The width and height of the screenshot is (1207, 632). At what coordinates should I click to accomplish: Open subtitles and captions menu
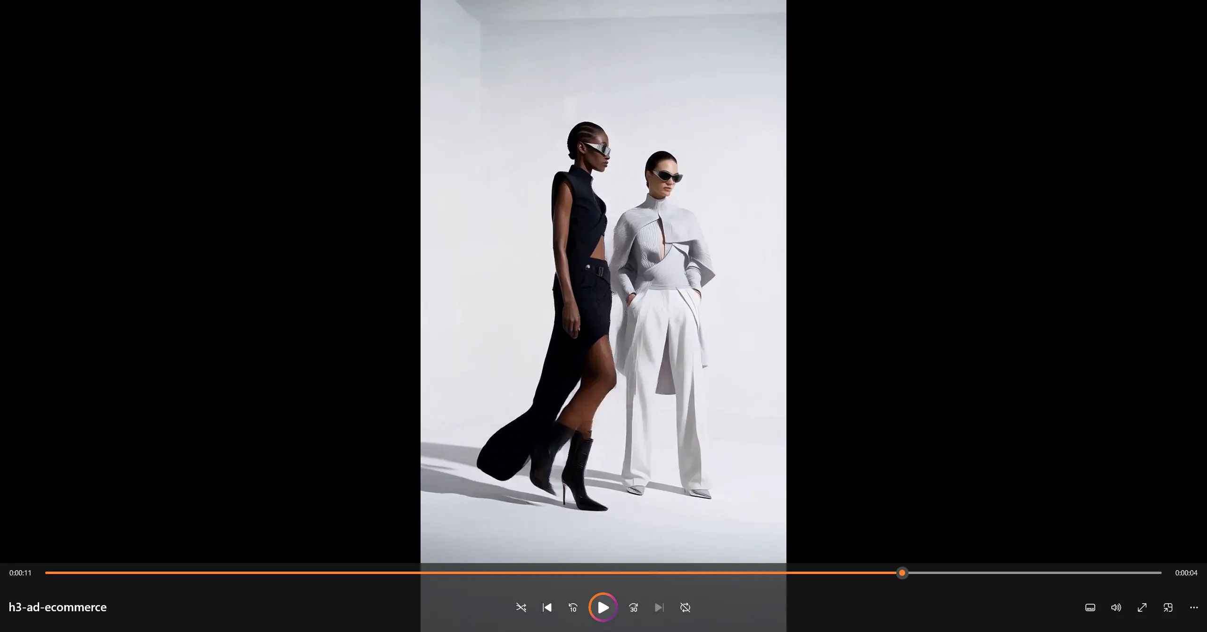point(1090,607)
